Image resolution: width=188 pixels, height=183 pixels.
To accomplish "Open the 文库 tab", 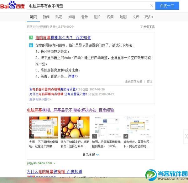I will (136, 17).
